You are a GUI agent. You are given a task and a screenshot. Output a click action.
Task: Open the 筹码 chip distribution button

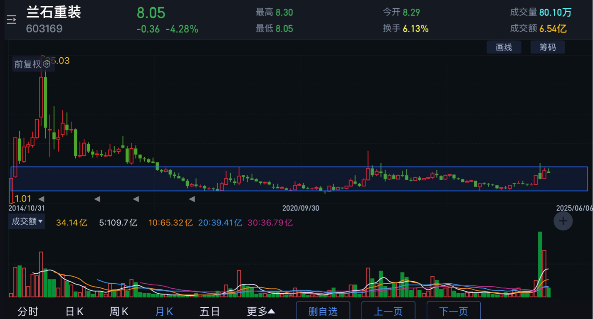point(548,47)
